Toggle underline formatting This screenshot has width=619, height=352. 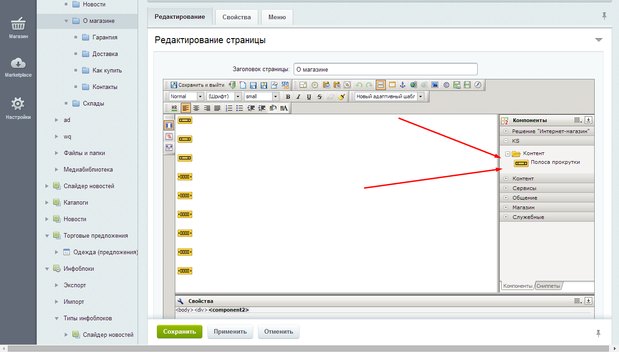pyautogui.click(x=309, y=96)
